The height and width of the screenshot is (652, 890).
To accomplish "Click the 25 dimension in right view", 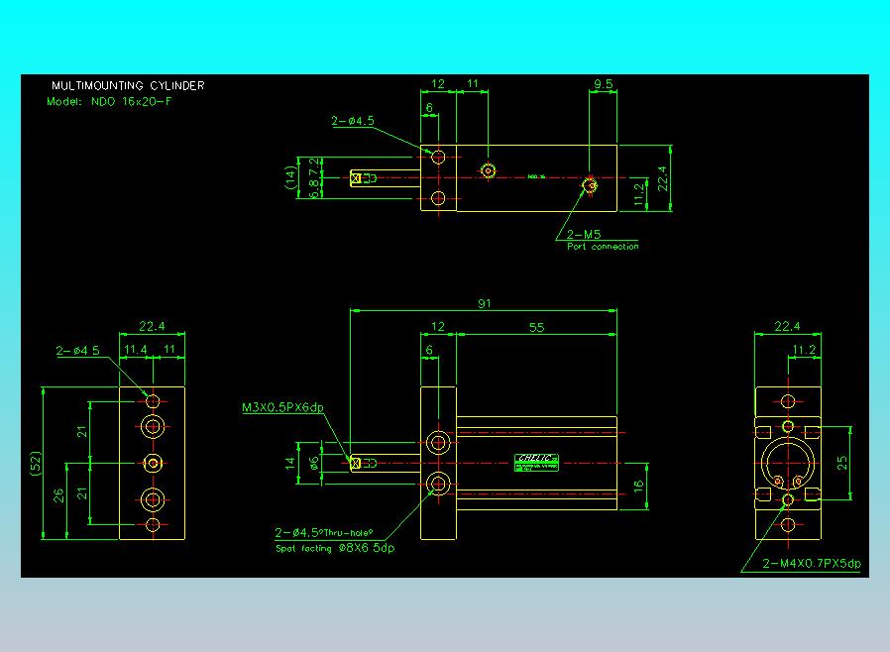I will point(841,463).
